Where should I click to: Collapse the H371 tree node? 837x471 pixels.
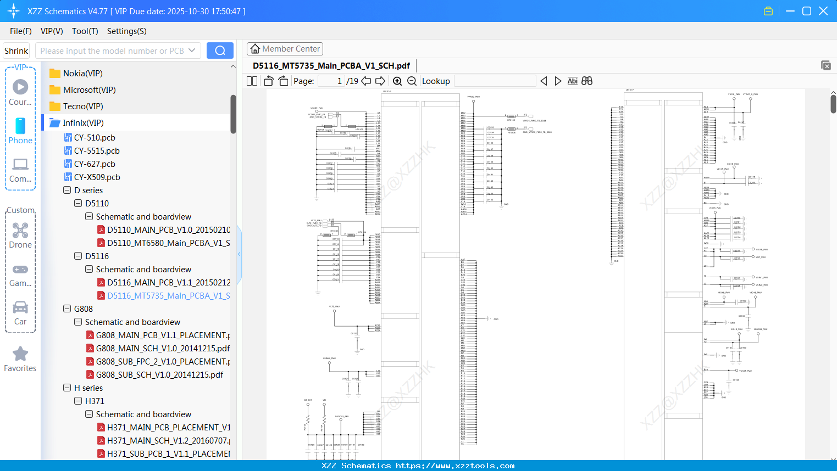[x=78, y=401]
